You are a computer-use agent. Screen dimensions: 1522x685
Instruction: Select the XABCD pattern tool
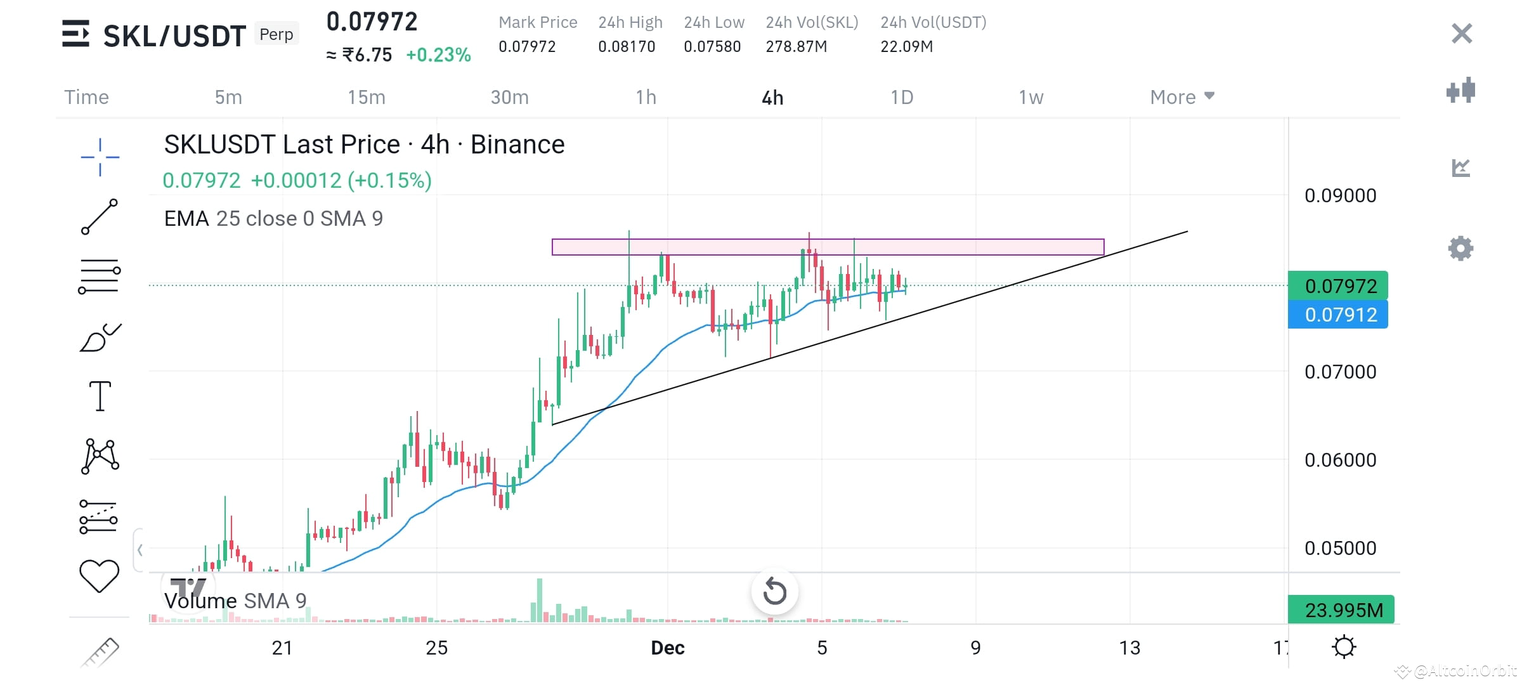pos(99,454)
